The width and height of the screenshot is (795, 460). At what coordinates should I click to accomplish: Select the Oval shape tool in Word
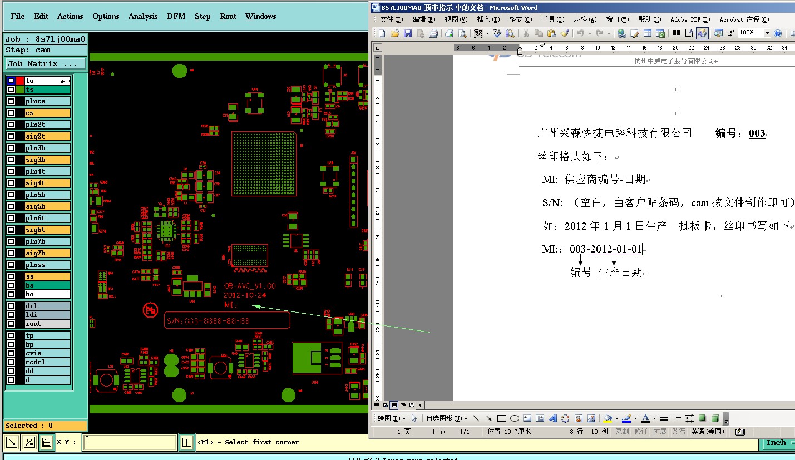point(515,418)
